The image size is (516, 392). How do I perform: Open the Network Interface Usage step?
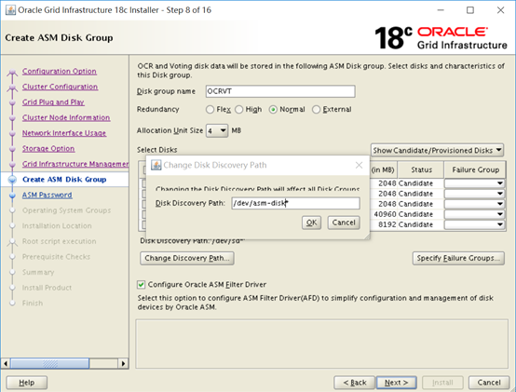64,133
